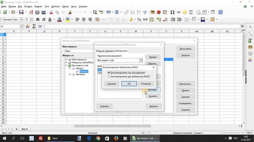254x142 pixels.
Task: Click the Print icon in toolbar
Action: pos(37,12)
